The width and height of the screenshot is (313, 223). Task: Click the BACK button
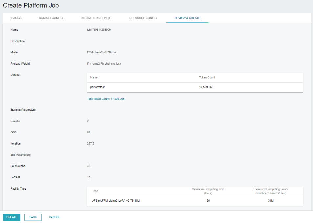pyautogui.click(x=33, y=217)
